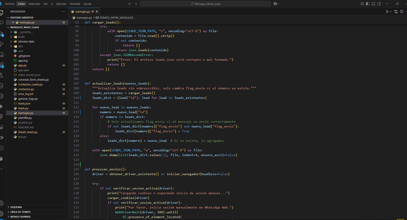Open the run button dropdown arrow
Screen dimensions: 407x220
point(391,12)
